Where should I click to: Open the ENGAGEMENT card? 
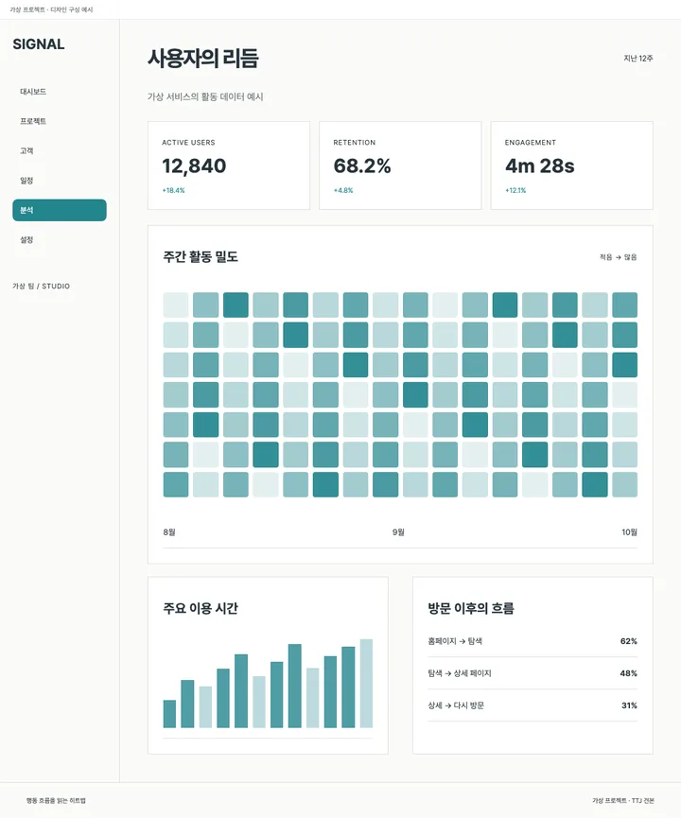[571, 165]
